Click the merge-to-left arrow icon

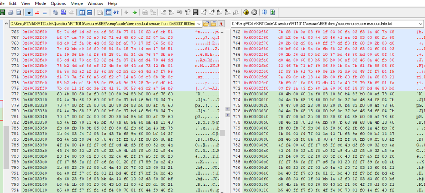tap(171, 12)
